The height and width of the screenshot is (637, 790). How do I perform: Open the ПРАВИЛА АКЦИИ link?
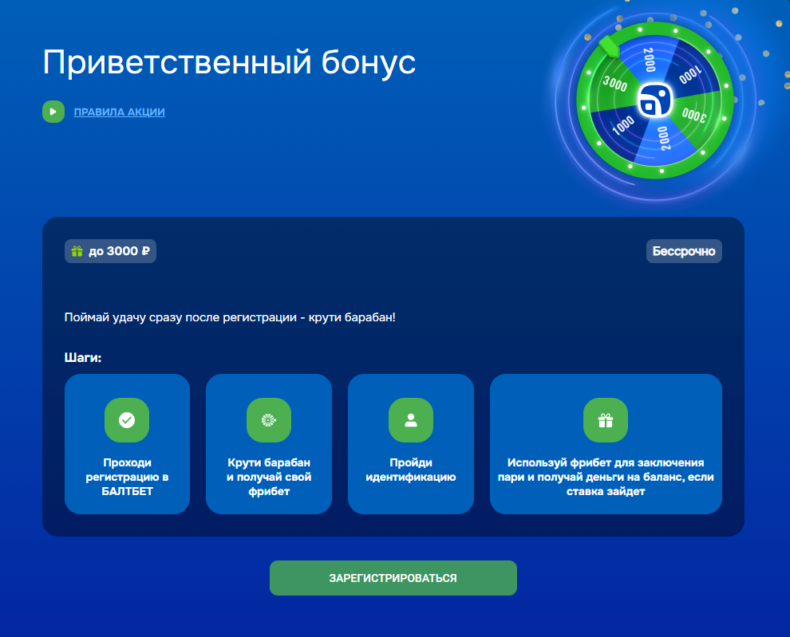[120, 112]
